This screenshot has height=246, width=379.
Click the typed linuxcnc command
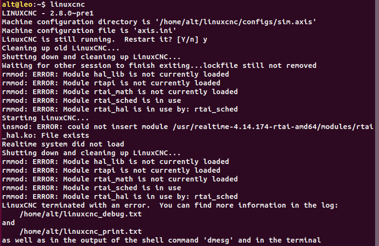pos(68,4)
